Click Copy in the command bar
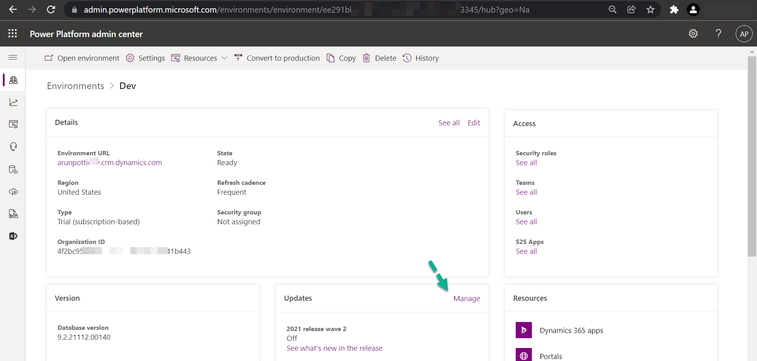 pos(341,58)
